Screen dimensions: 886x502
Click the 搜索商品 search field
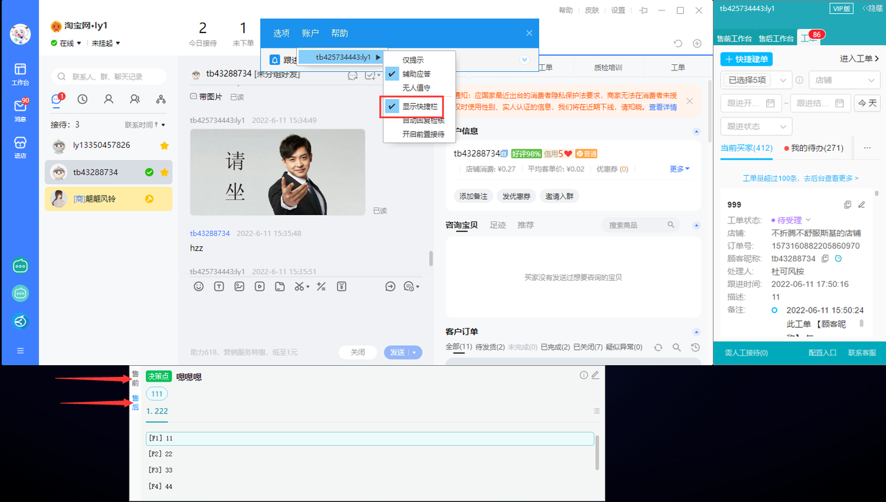tap(641, 225)
